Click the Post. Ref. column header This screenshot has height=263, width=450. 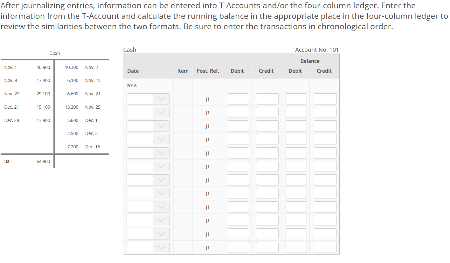(x=208, y=71)
